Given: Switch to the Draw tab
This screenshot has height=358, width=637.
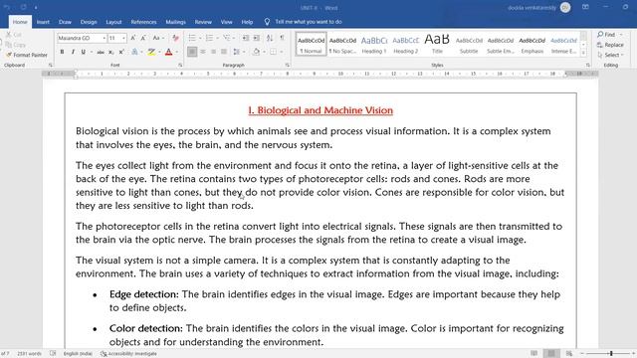Looking at the screenshot, I should pyautogui.click(x=65, y=22).
